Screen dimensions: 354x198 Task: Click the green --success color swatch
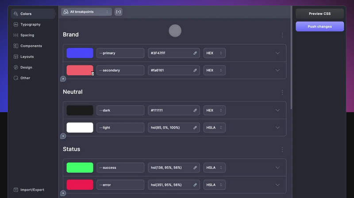coord(80,168)
